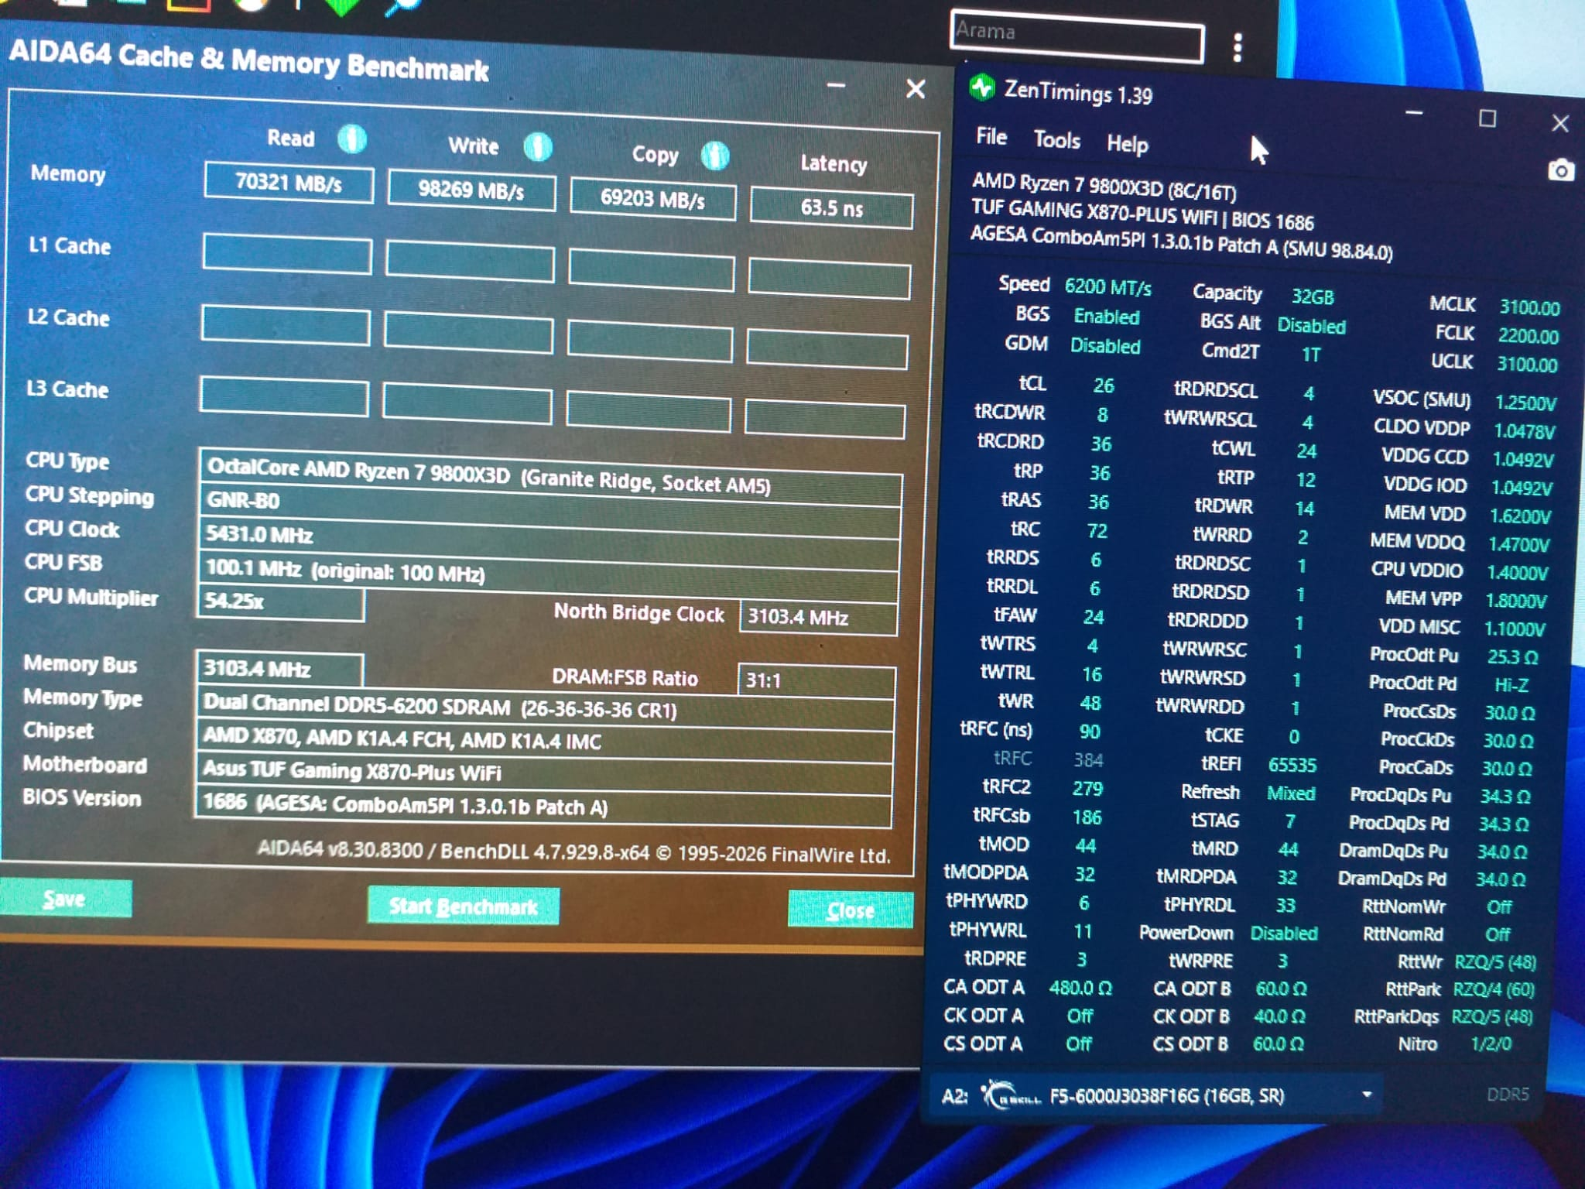Screen dimensions: 1585x1189
Task: Click the FCLK value 2200.00
Action: [1528, 336]
